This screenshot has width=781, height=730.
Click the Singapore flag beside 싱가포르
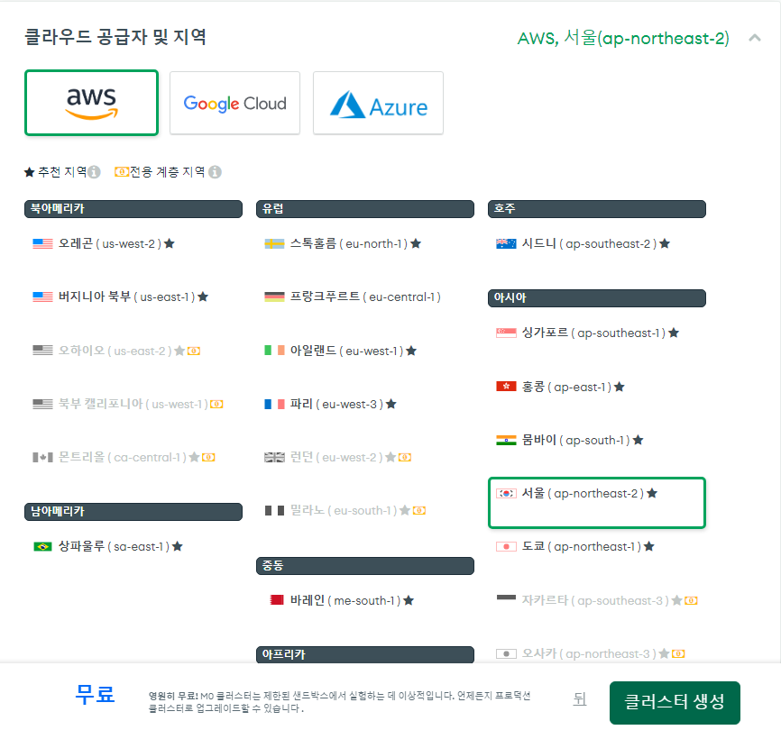pos(506,333)
